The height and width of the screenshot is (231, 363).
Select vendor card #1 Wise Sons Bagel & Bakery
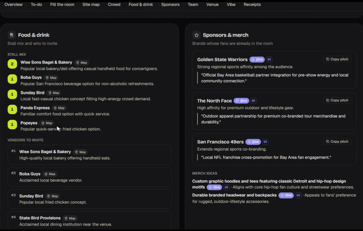coord(90,154)
